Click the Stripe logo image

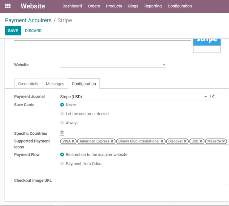(207, 46)
